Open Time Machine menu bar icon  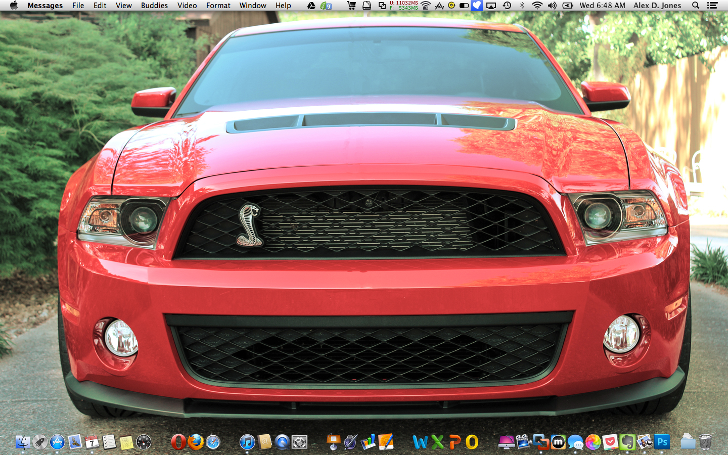click(507, 6)
